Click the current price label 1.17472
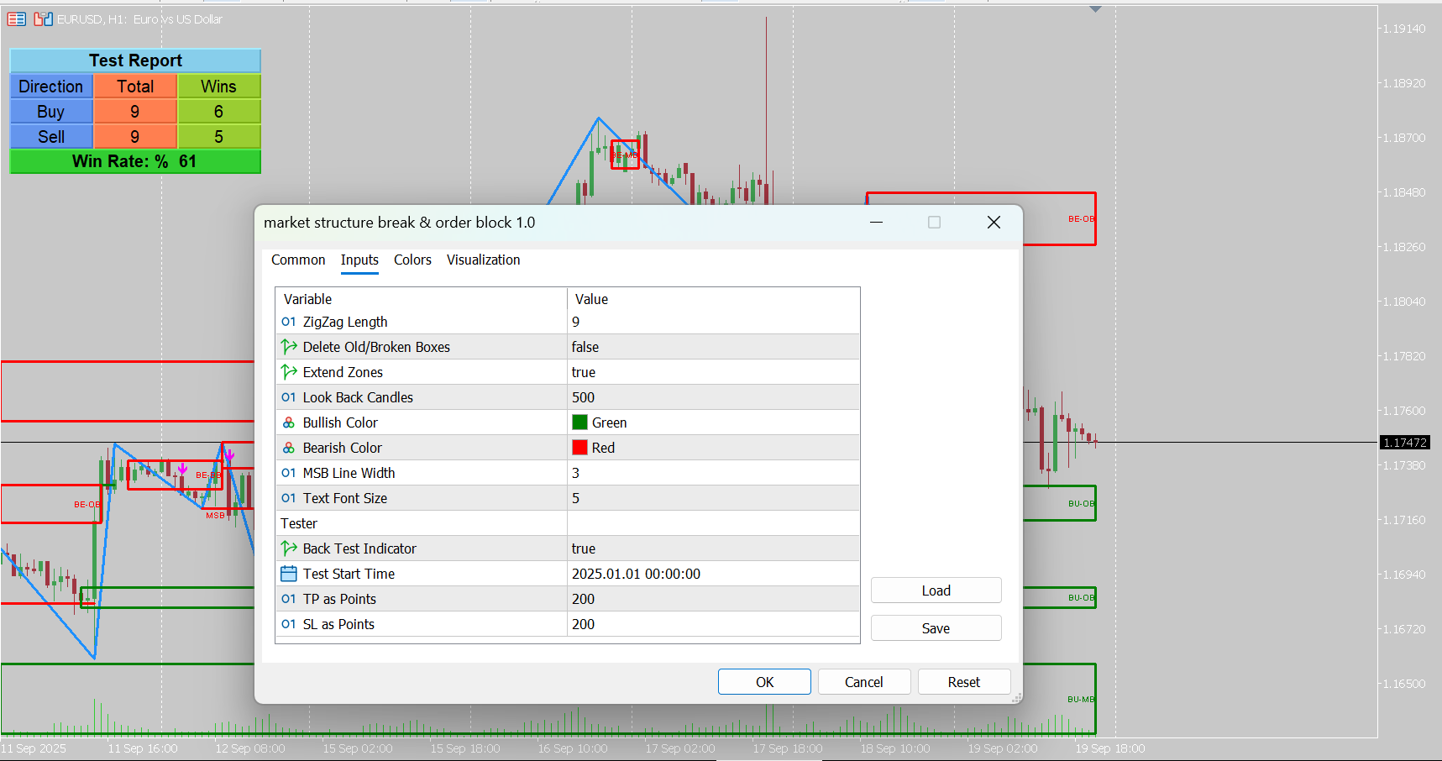The width and height of the screenshot is (1442, 761). tap(1405, 442)
